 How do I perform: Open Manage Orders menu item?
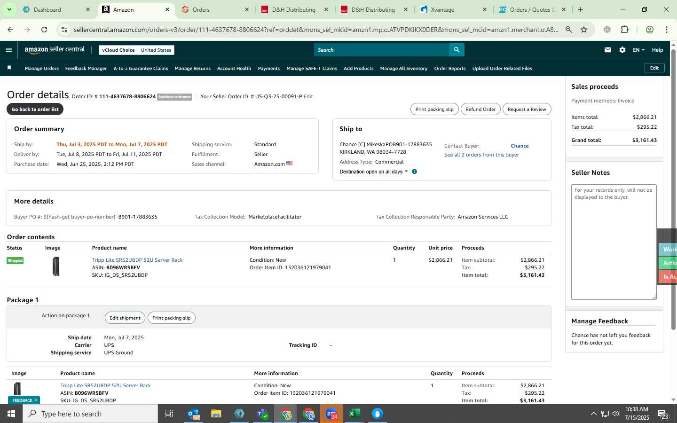[42, 68]
